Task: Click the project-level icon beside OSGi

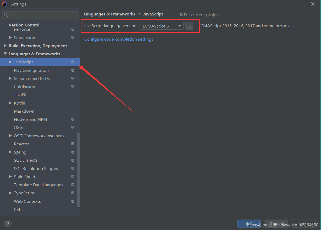Action: (73, 127)
